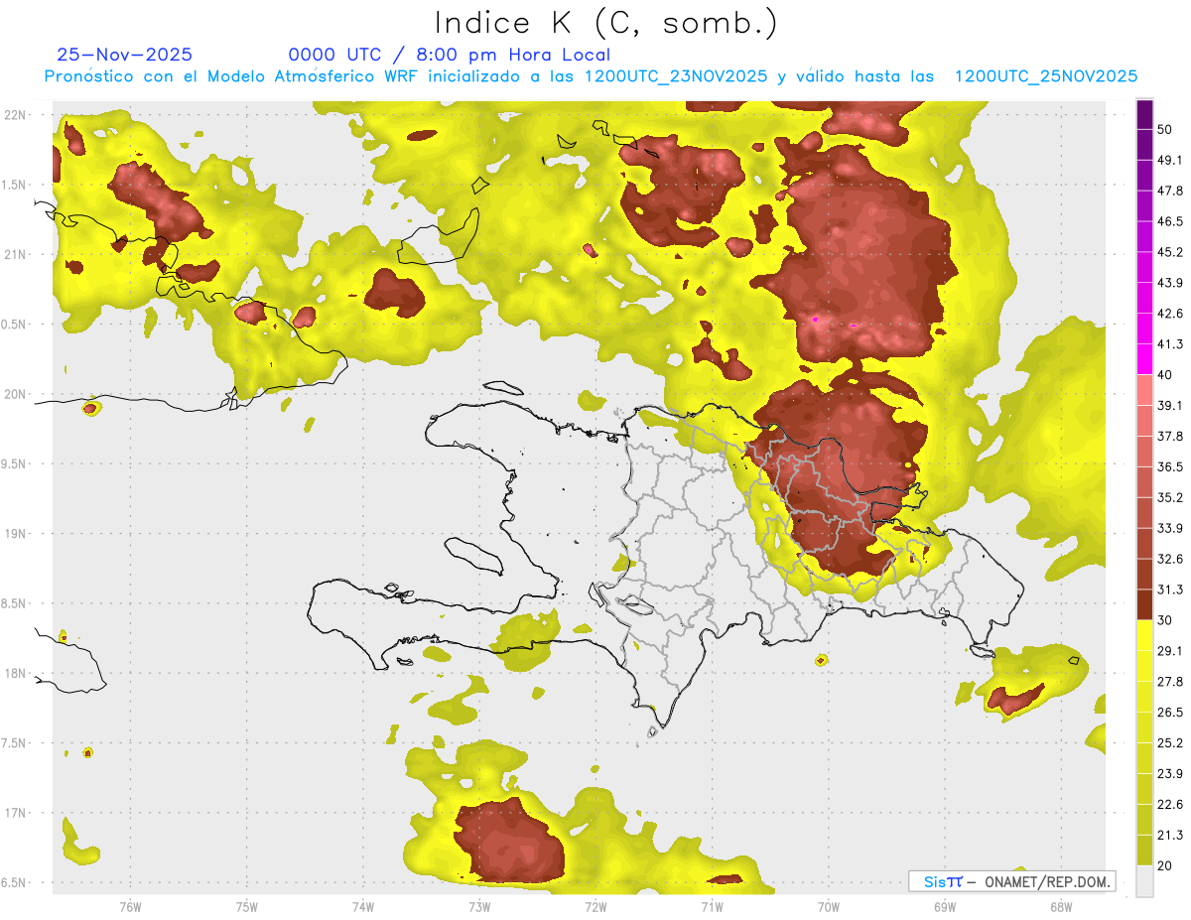The height and width of the screenshot is (920, 1191).
Task: Click the "75W" longitude label
Action: pyautogui.click(x=247, y=907)
